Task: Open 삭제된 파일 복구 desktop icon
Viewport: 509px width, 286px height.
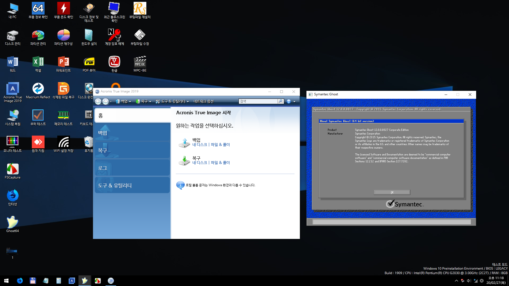Action: point(64,91)
